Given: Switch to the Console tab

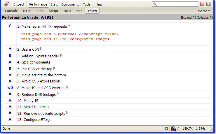Looking at the screenshot, I should 11,11.
